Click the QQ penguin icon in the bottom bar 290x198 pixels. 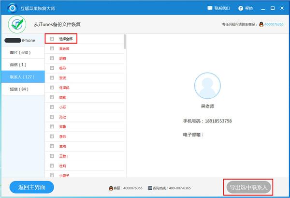(111, 188)
